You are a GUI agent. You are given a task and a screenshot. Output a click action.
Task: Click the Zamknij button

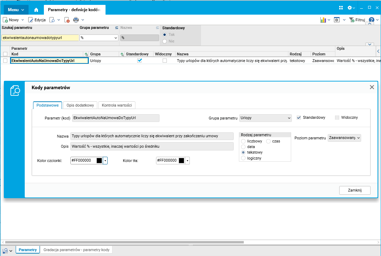click(x=355, y=191)
